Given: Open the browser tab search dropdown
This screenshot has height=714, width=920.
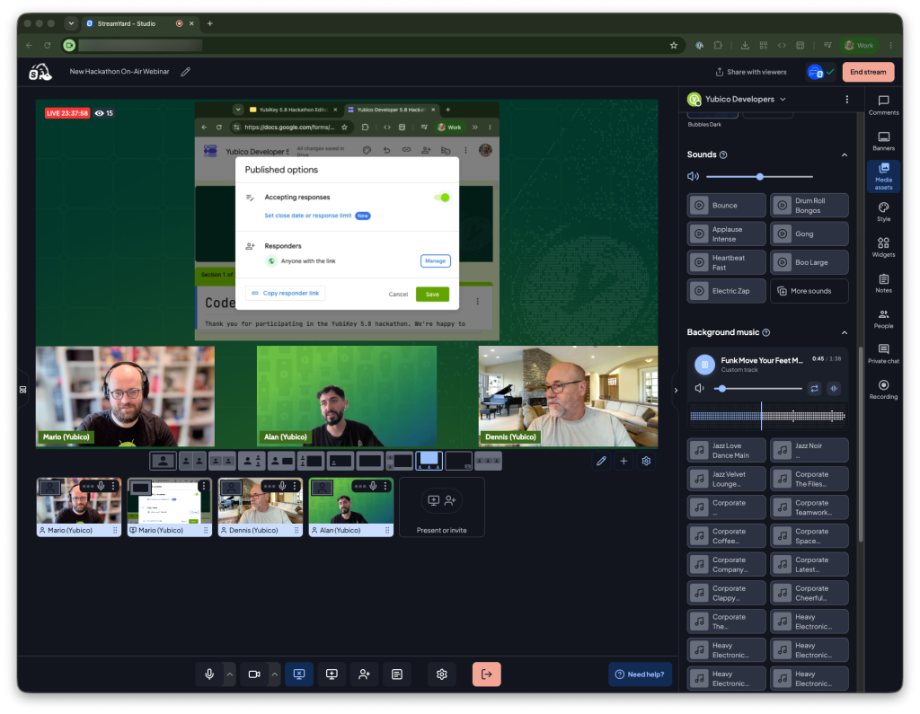Looking at the screenshot, I should [71, 23].
